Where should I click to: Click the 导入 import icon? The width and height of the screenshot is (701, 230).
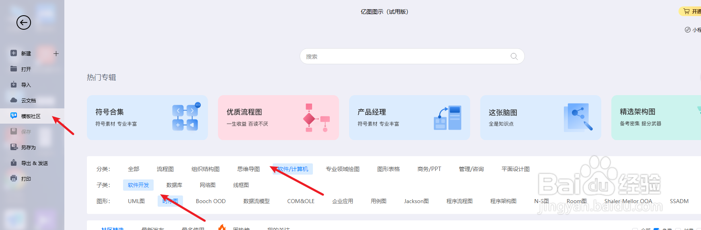(x=14, y=84)
